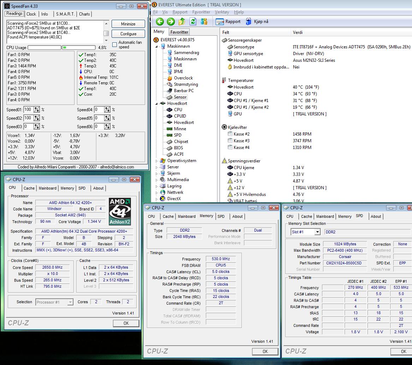Toggle Automatic fan speed checkbox
The image size is (412, 365).
[114, 45]
